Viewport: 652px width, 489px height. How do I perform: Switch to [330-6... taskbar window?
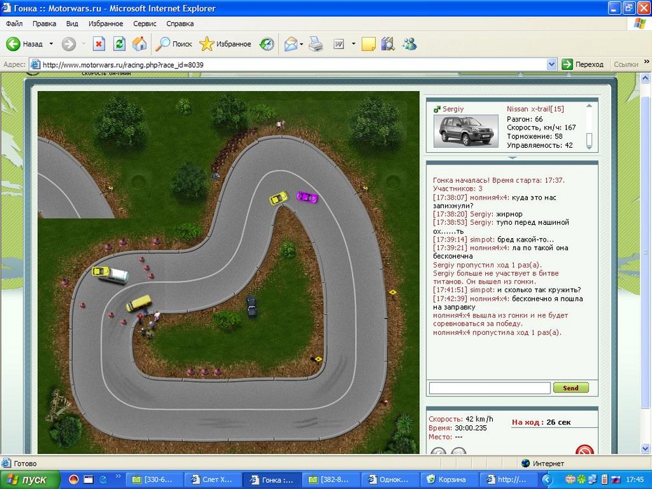coord(154,479)
